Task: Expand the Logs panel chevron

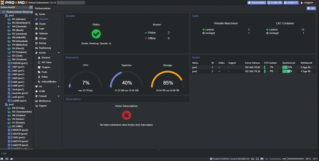Action: 315,153
